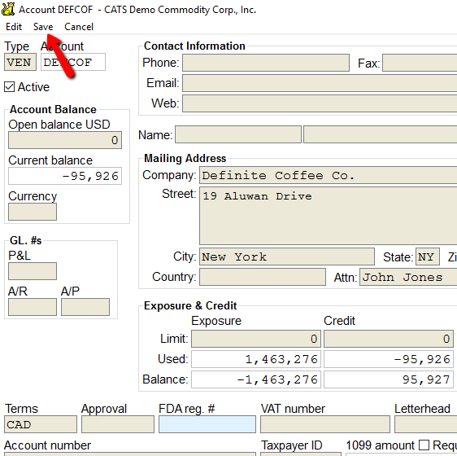This screenshot has height=456, width=457.
Task: Click Credit Used value -95,926
Action: tap(389, 359)
